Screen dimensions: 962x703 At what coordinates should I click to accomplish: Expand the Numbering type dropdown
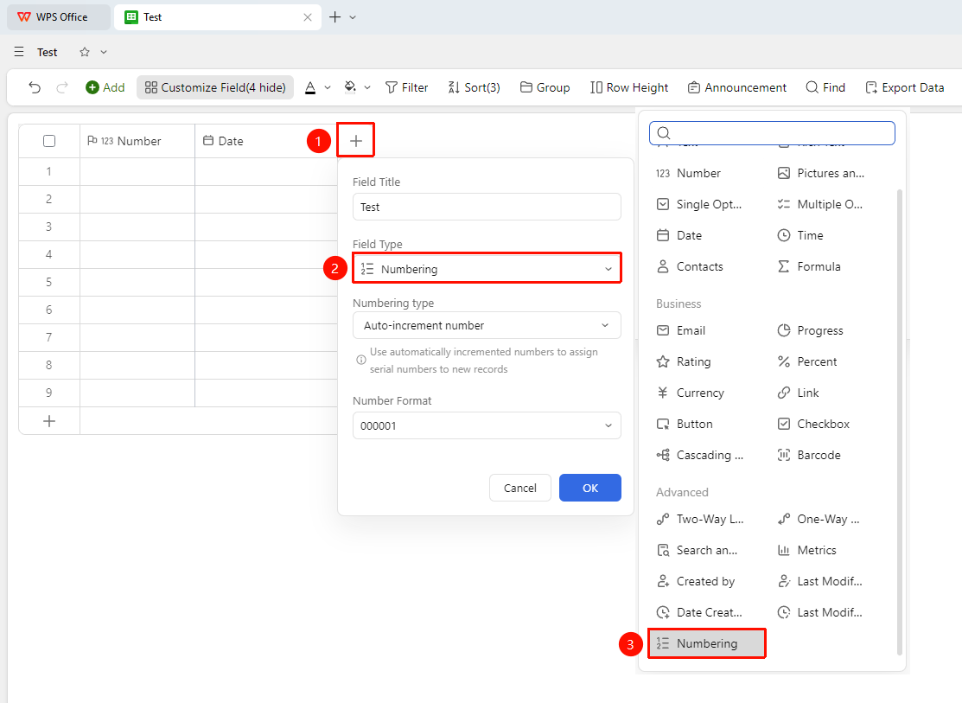click(487, 325)
